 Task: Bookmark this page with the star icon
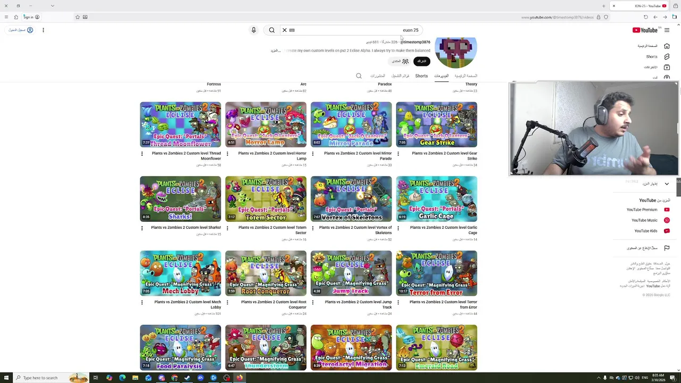point(77,17)
